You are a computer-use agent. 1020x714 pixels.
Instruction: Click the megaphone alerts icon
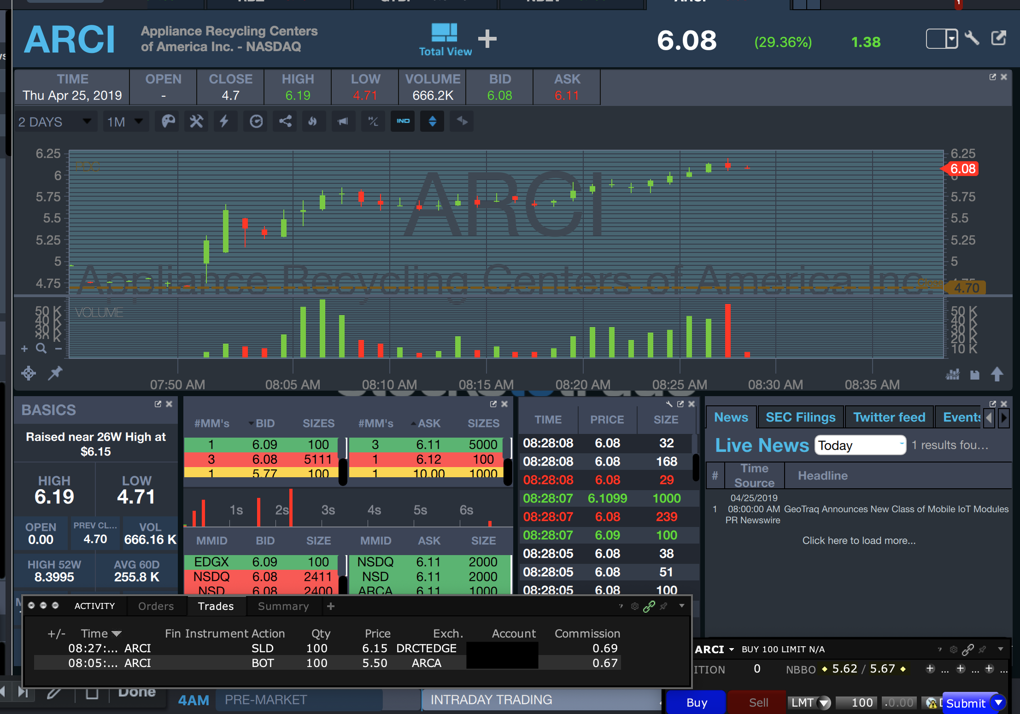click(343, 122)
